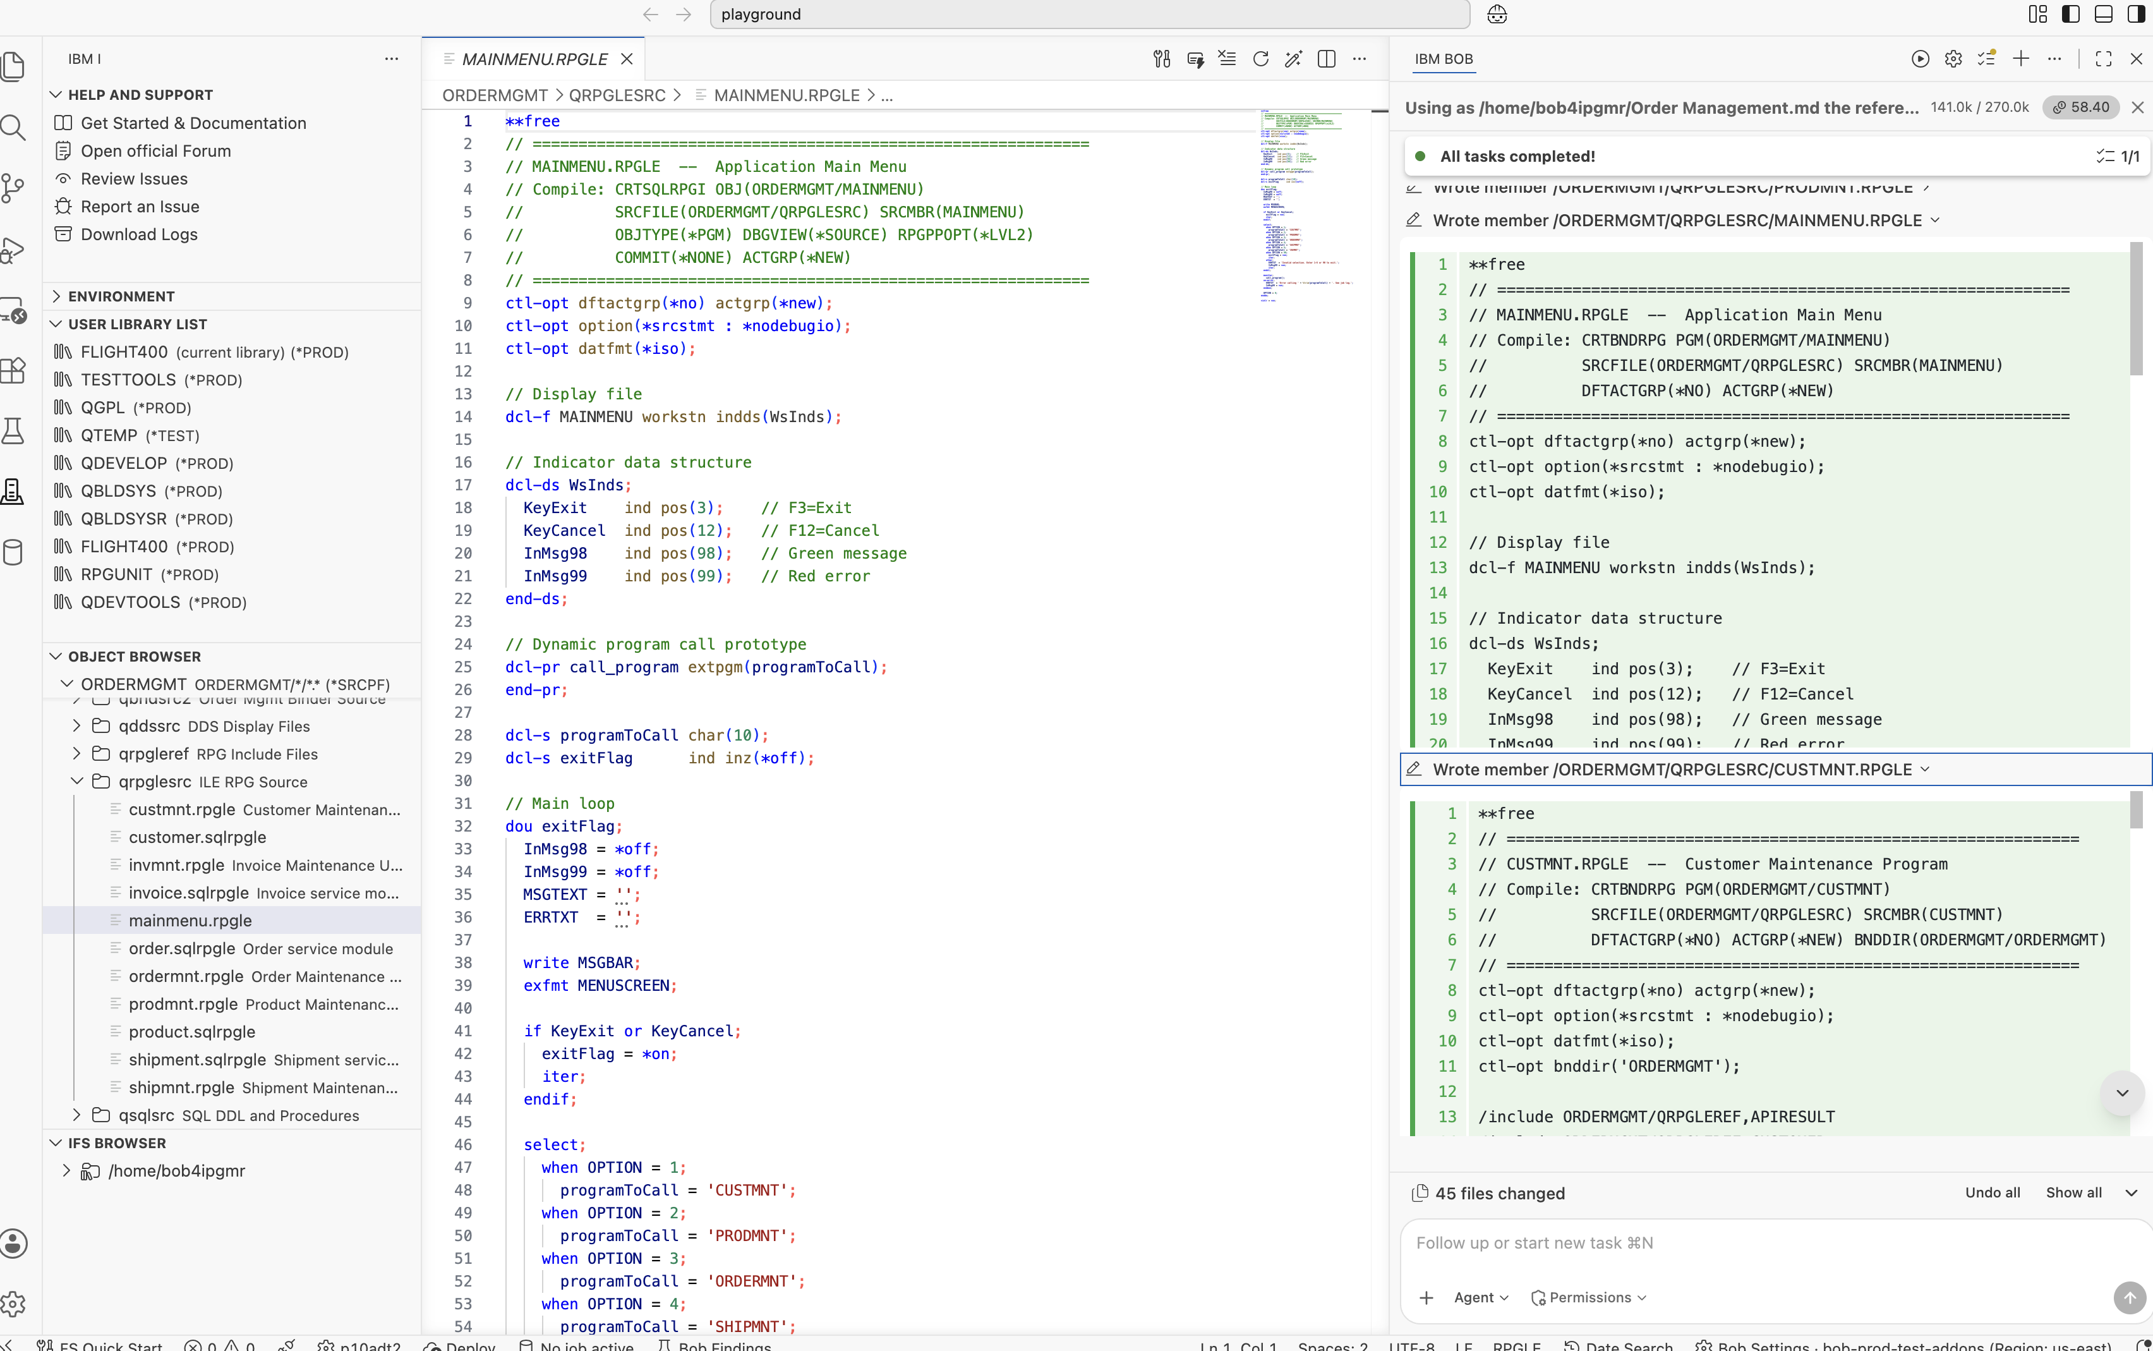Open the chat robot icon beside the playground search bar
Image resolution: width=2153 pixels, height=1351 pixels.
pos(1497,15)
